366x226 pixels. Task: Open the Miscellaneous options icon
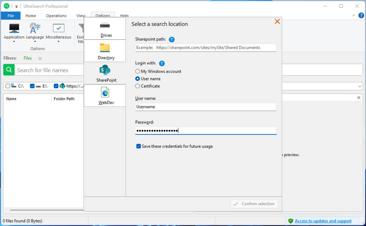click(59, 28)
